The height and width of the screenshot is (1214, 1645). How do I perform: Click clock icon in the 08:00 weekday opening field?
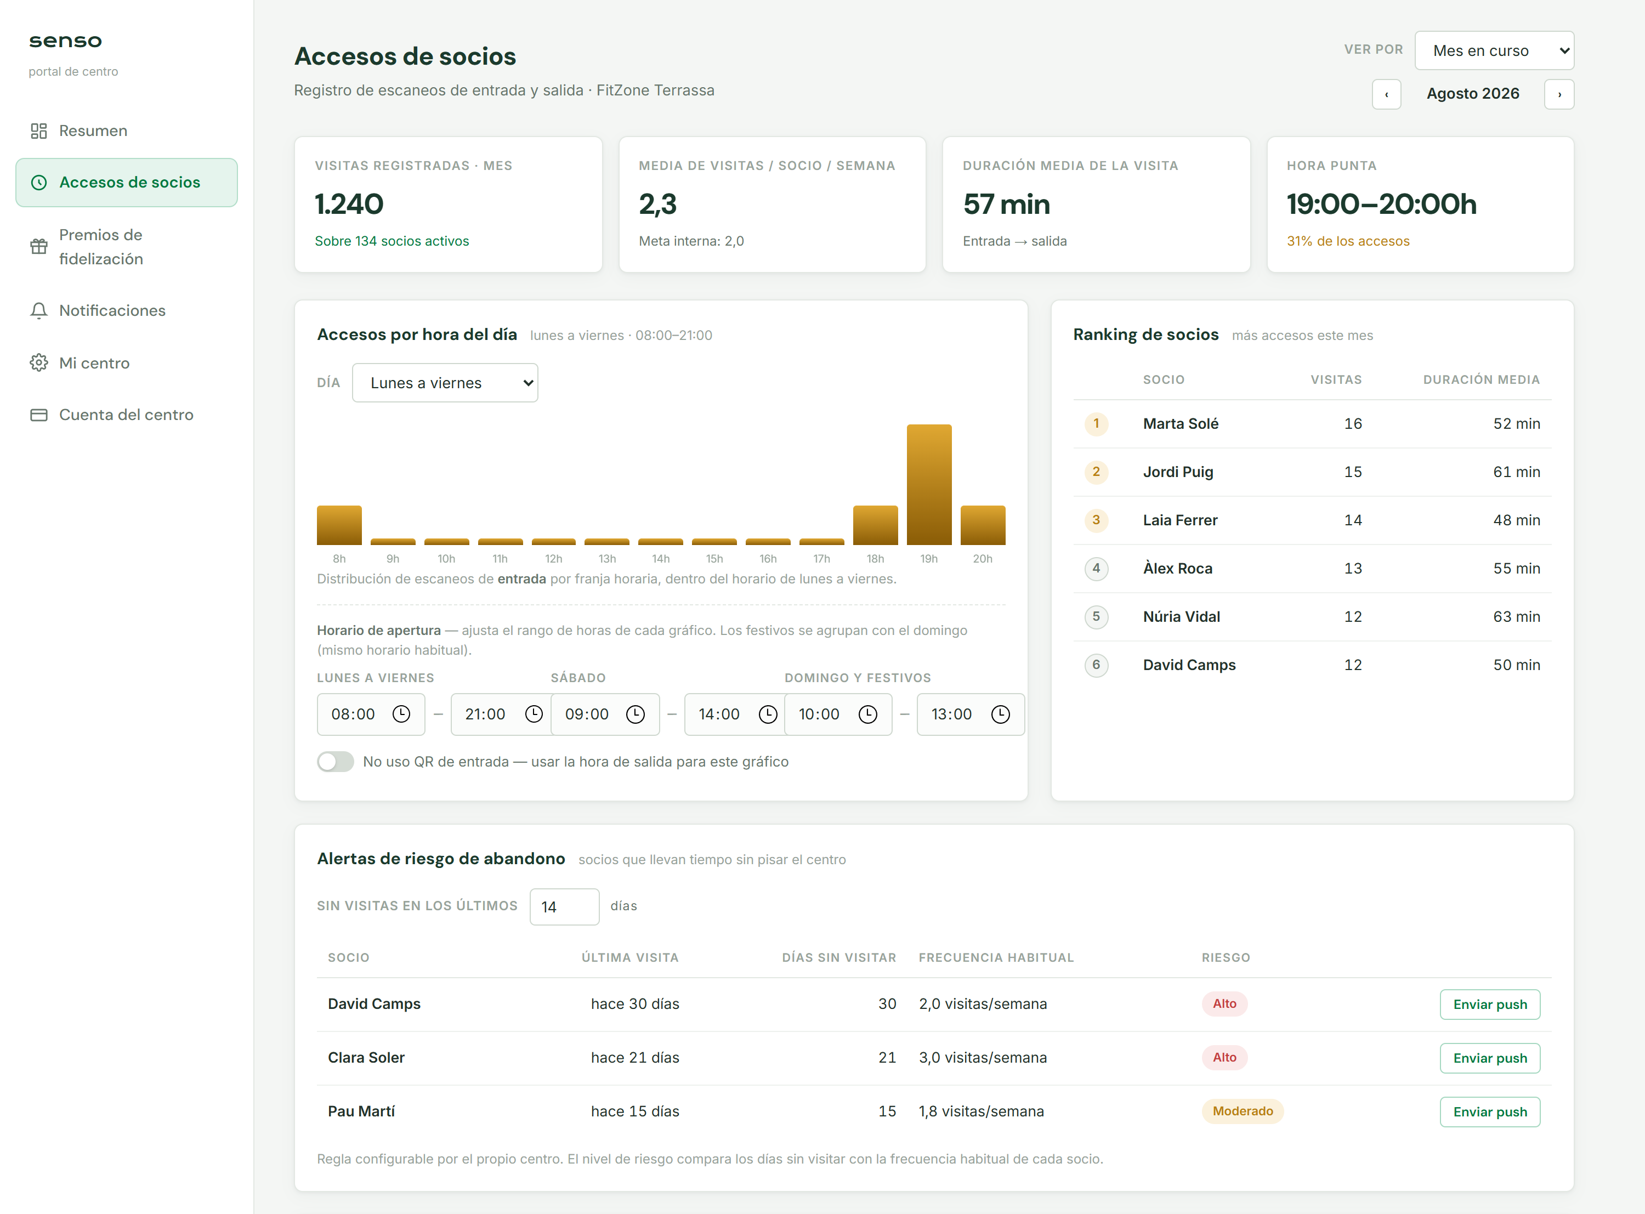coord(401,714)
